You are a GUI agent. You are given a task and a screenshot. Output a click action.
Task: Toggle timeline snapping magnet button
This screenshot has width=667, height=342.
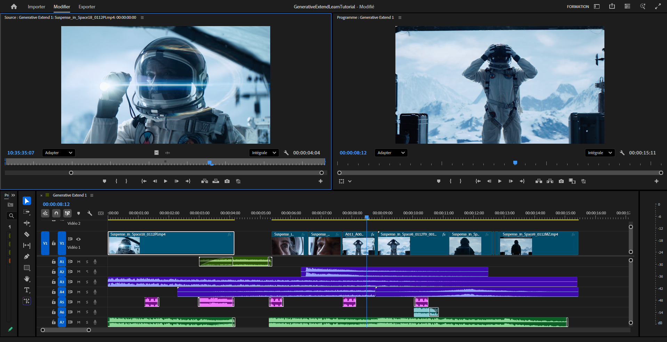coord(56,213)
